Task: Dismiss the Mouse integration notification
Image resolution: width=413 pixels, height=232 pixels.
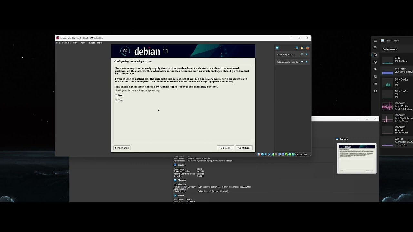Action: click(x=307, y=54)
